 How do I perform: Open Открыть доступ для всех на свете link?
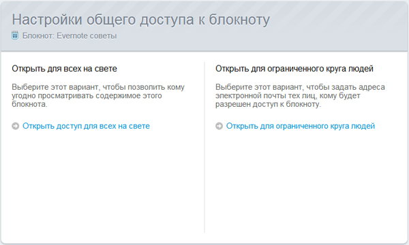pyautogui.click(x=86, y=126)
